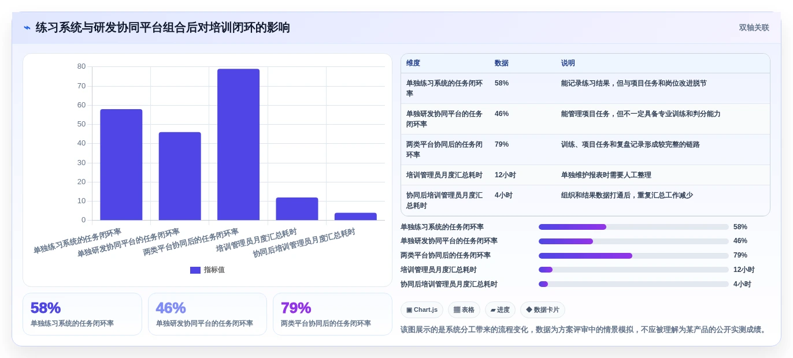The width and height of the screenshot is (793, 358).
Task: Click the 数据 column header
Action: [502, 63]
